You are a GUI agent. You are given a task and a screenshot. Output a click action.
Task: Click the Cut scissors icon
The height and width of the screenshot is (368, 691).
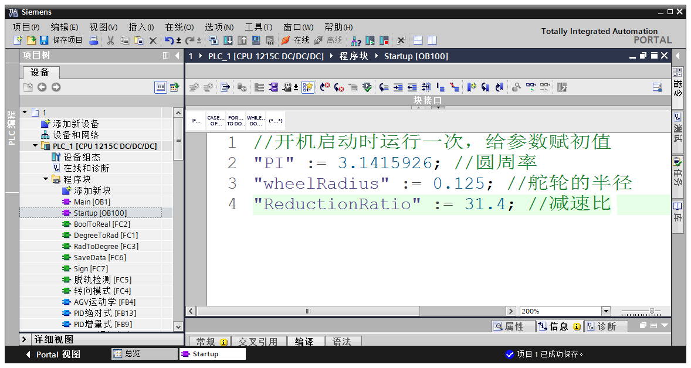pos(110,40)
